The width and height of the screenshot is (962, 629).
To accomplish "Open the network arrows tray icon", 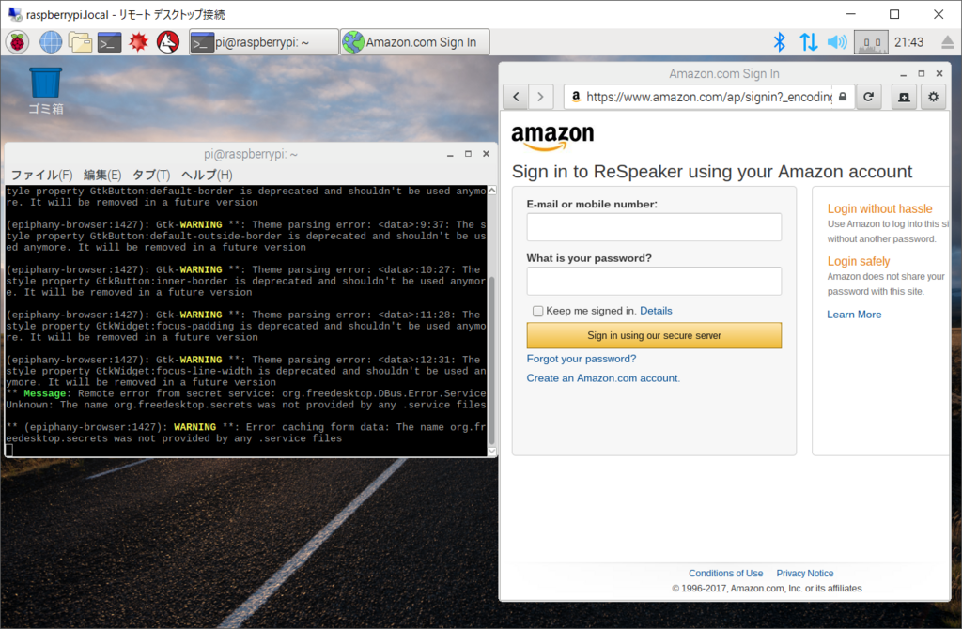I will point(808,42).
